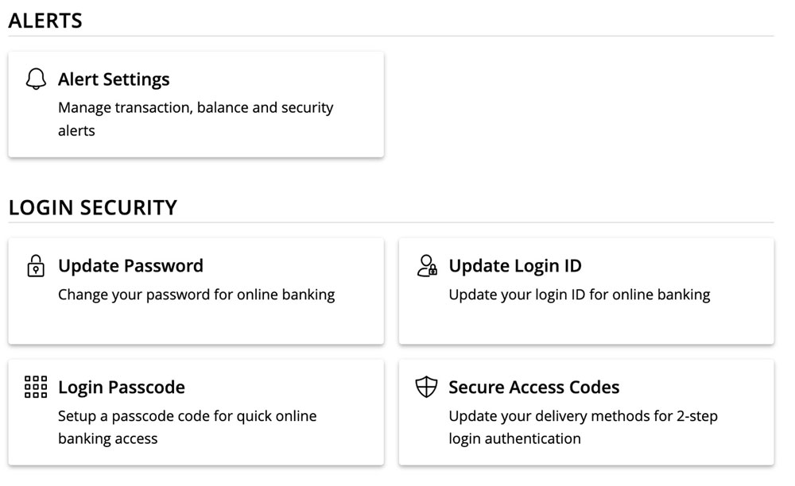Click empty space below Update Password description
The width and height of the screenshot is (795, 486).
click(196, 324)
